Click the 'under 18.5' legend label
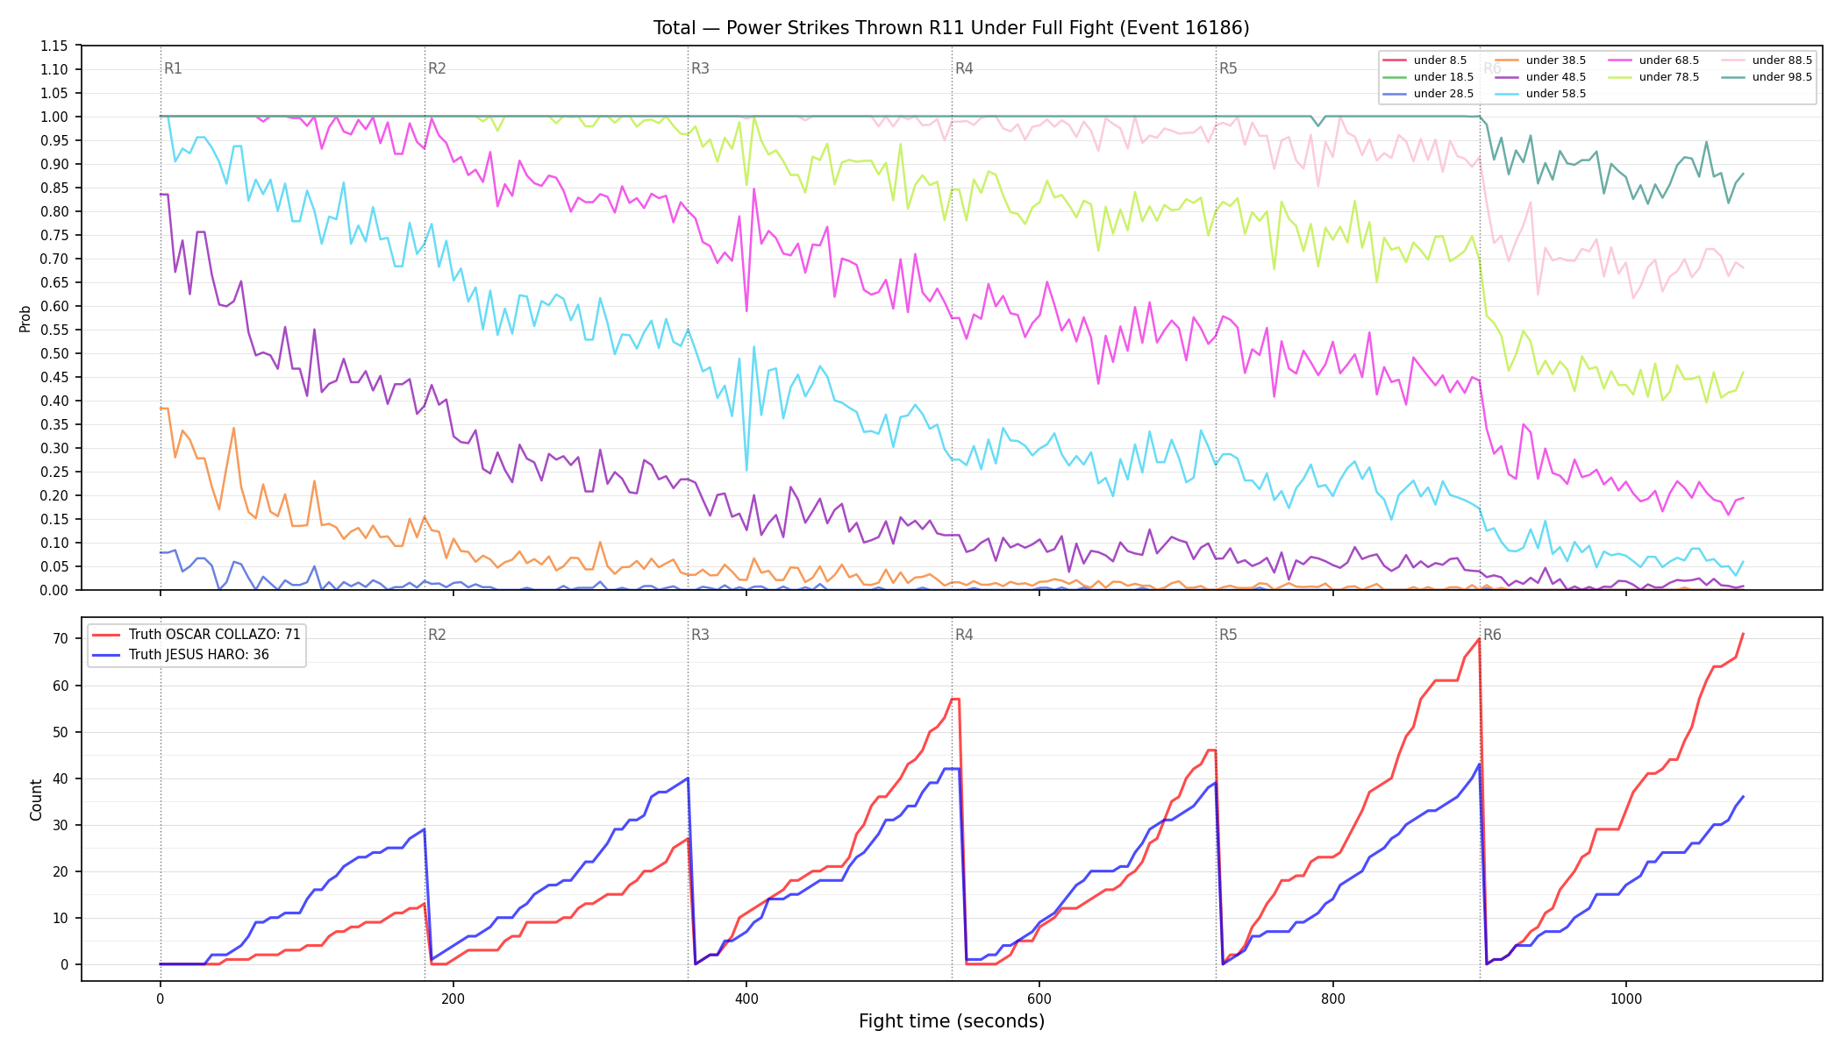 (1444, 77)
